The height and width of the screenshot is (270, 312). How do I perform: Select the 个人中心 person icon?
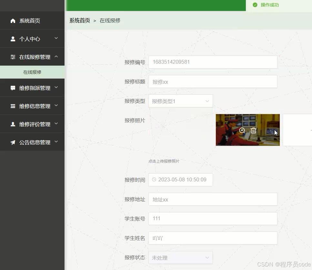pos(12,38)
